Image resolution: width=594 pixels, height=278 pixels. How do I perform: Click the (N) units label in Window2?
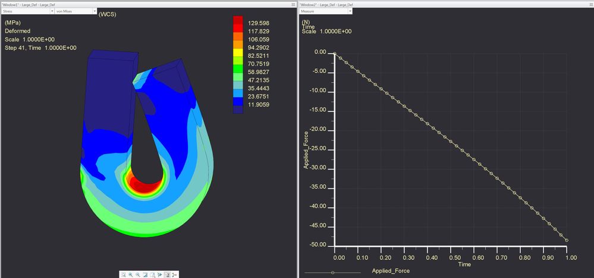(x=306, y=23)
